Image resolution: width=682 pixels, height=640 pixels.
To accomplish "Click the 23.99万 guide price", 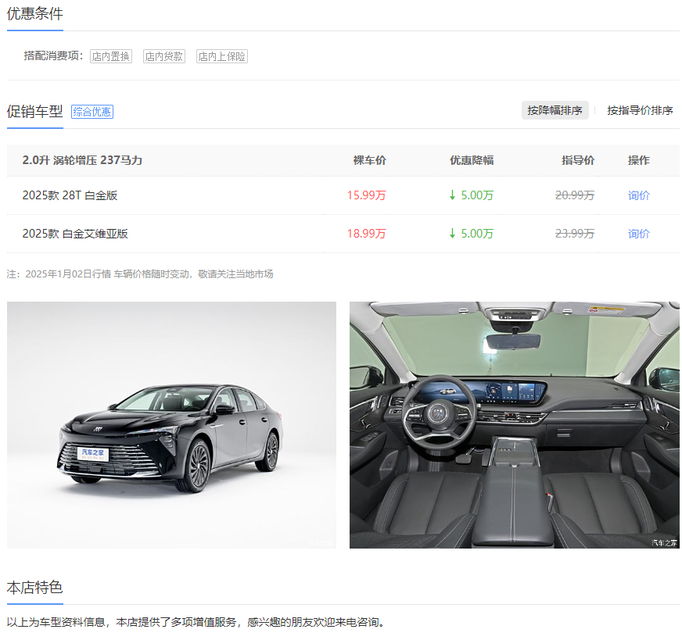I will coord(575,234).
